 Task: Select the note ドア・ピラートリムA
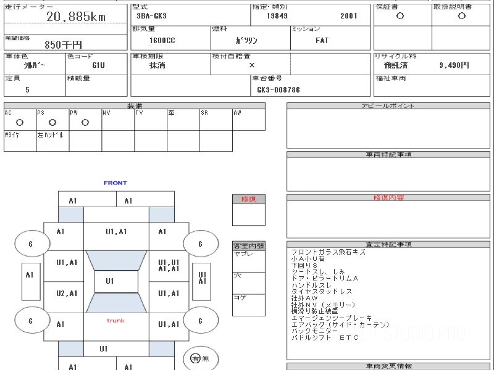325,279
